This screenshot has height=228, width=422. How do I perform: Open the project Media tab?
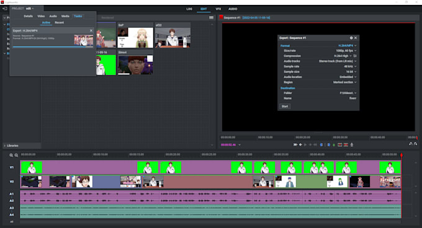pos(65,16)
